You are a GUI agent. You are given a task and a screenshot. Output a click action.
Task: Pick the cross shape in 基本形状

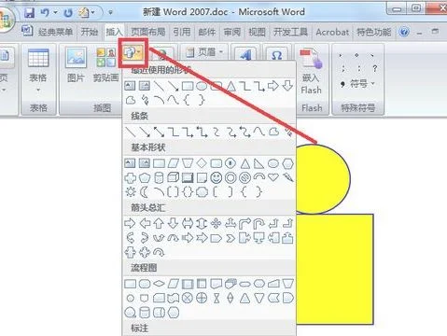click(131, 177)
